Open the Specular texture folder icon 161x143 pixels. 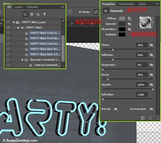(x=130, y=24)
